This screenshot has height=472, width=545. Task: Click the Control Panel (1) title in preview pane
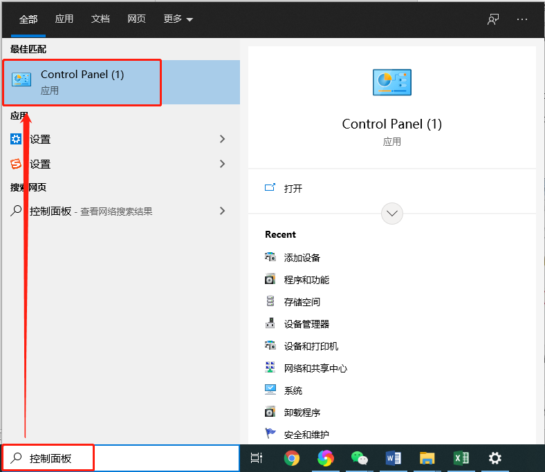392,124
